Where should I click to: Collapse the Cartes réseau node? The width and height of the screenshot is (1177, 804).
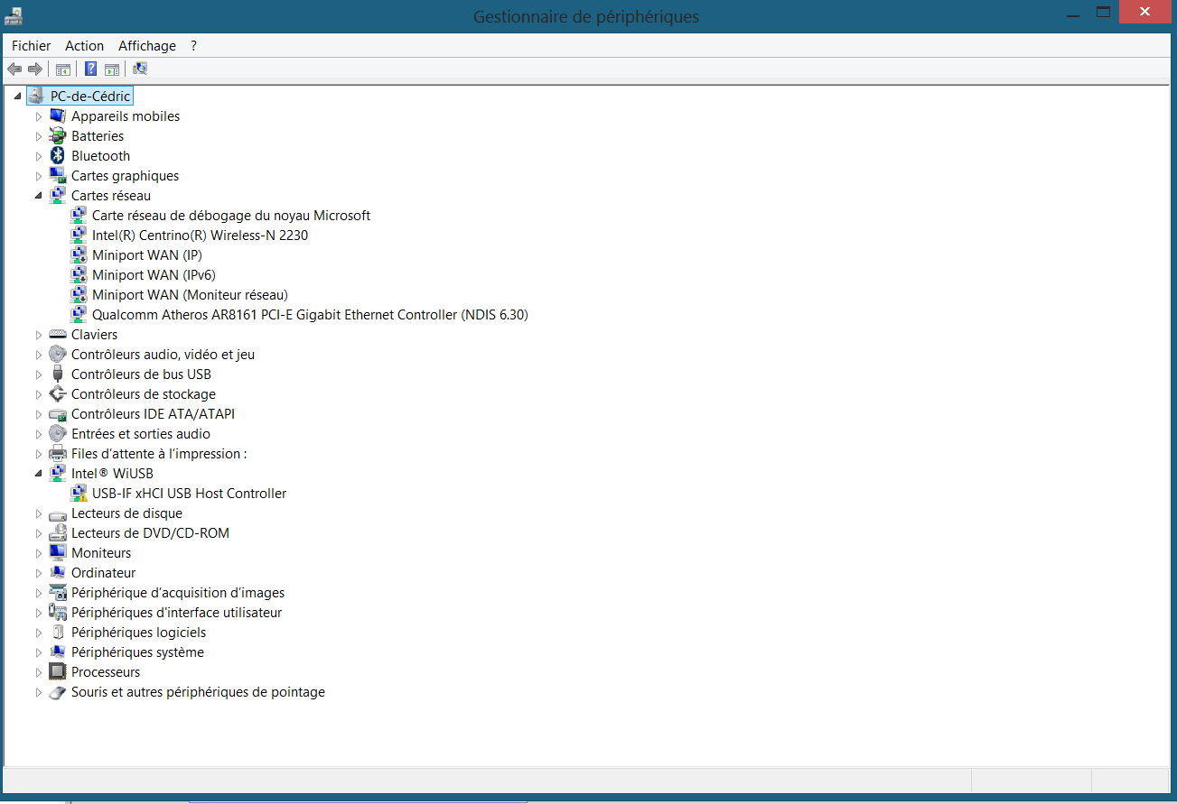click(39, 195)
